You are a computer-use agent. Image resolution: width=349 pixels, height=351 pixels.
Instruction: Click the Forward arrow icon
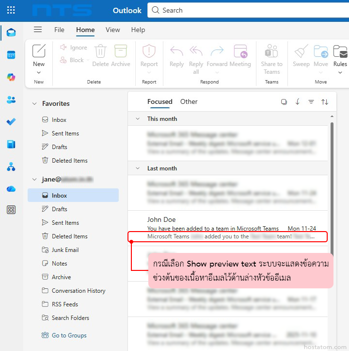tap(217, 51)
